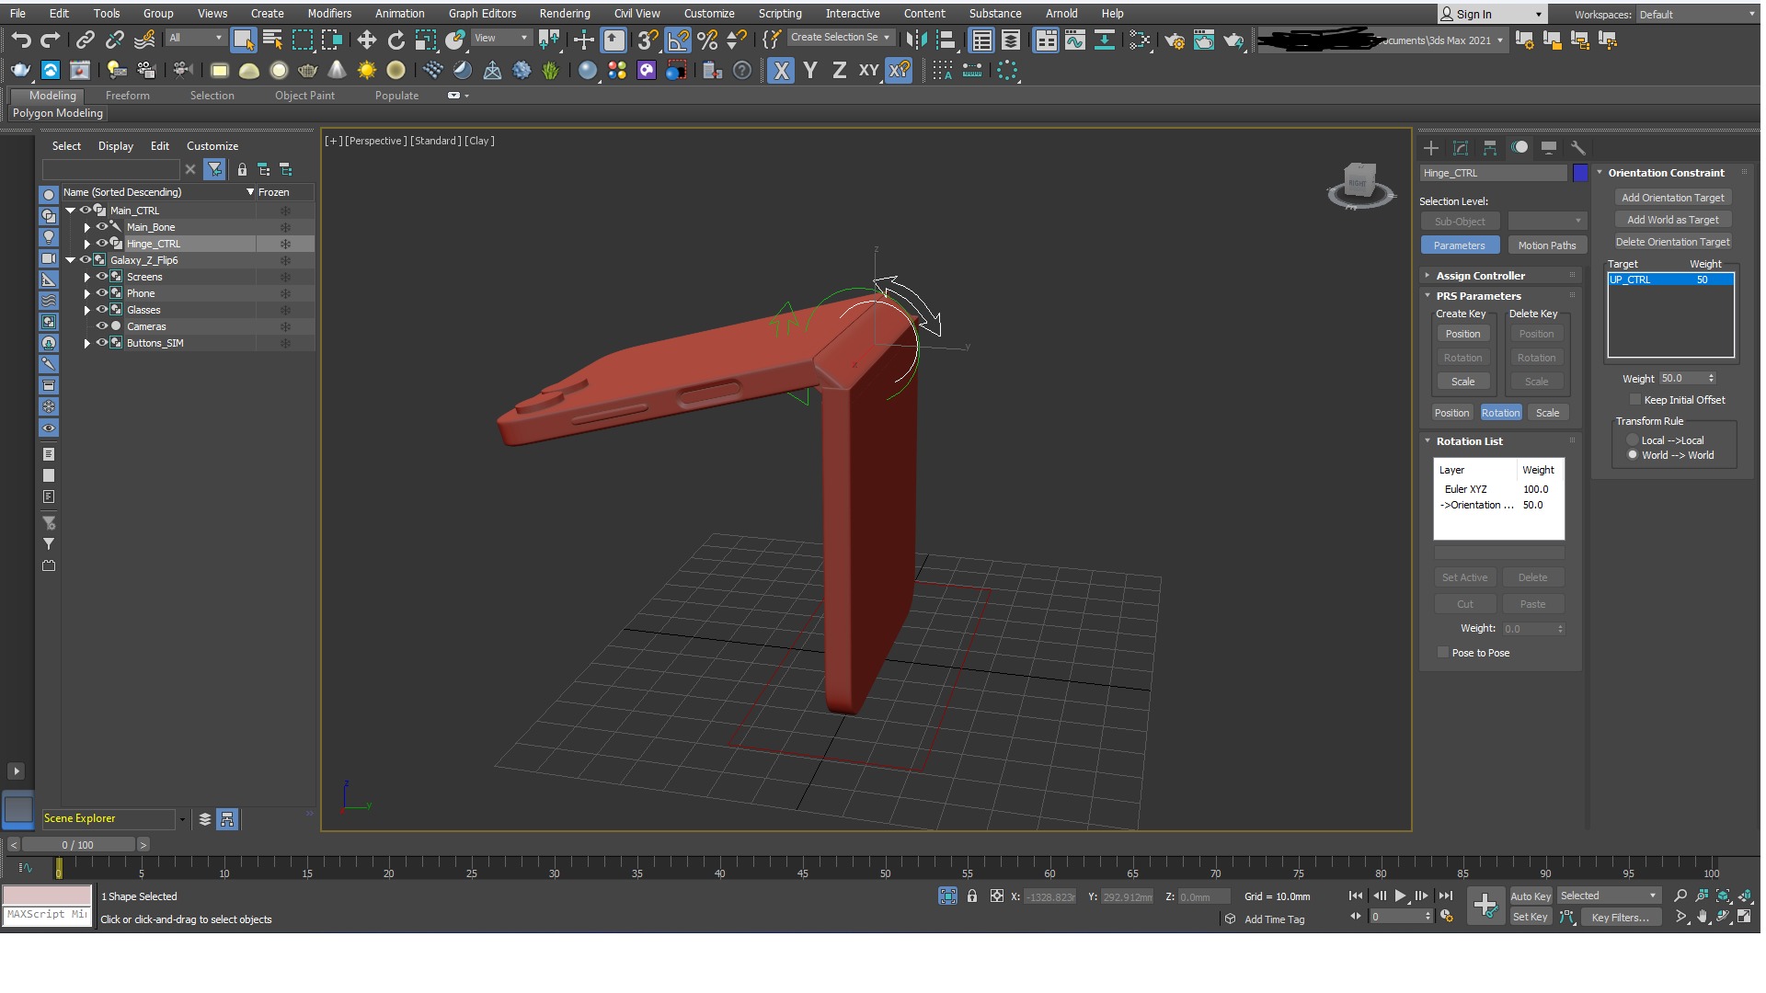Viewport: 1766px width, 993px height.
Task: Switch to the Freeform ribbon tab
Action: (127, 96)
